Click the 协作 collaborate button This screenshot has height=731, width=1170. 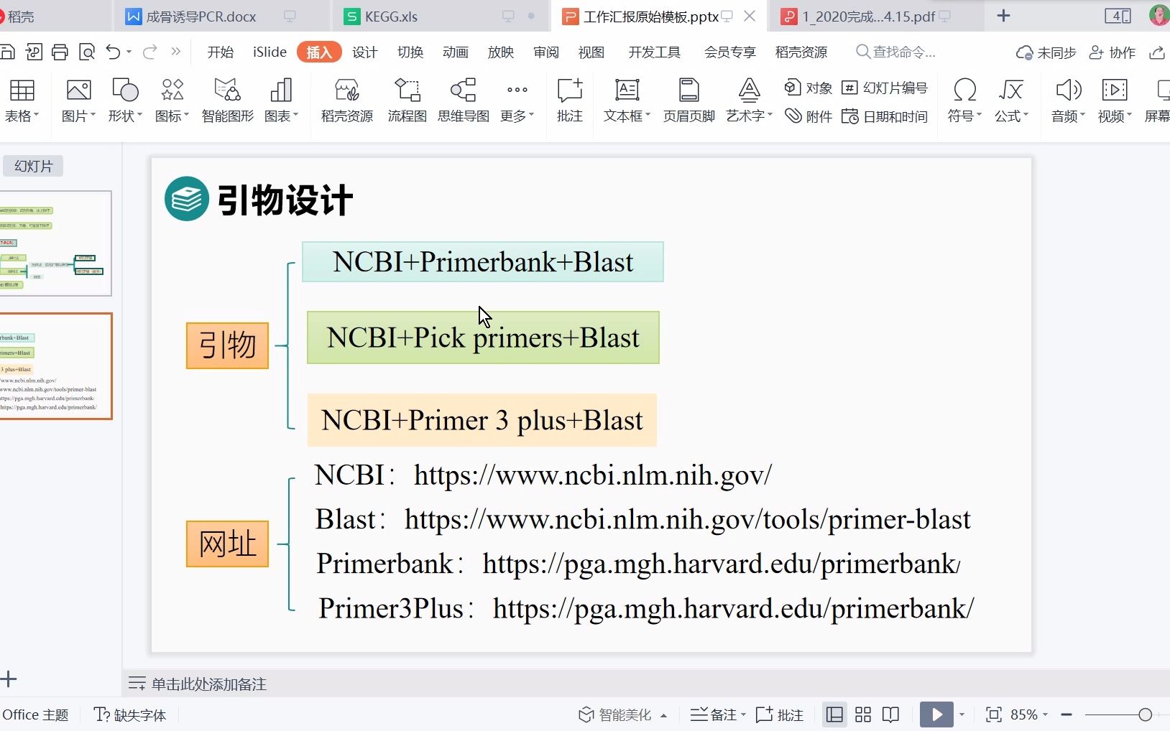tap(1113, 52)
